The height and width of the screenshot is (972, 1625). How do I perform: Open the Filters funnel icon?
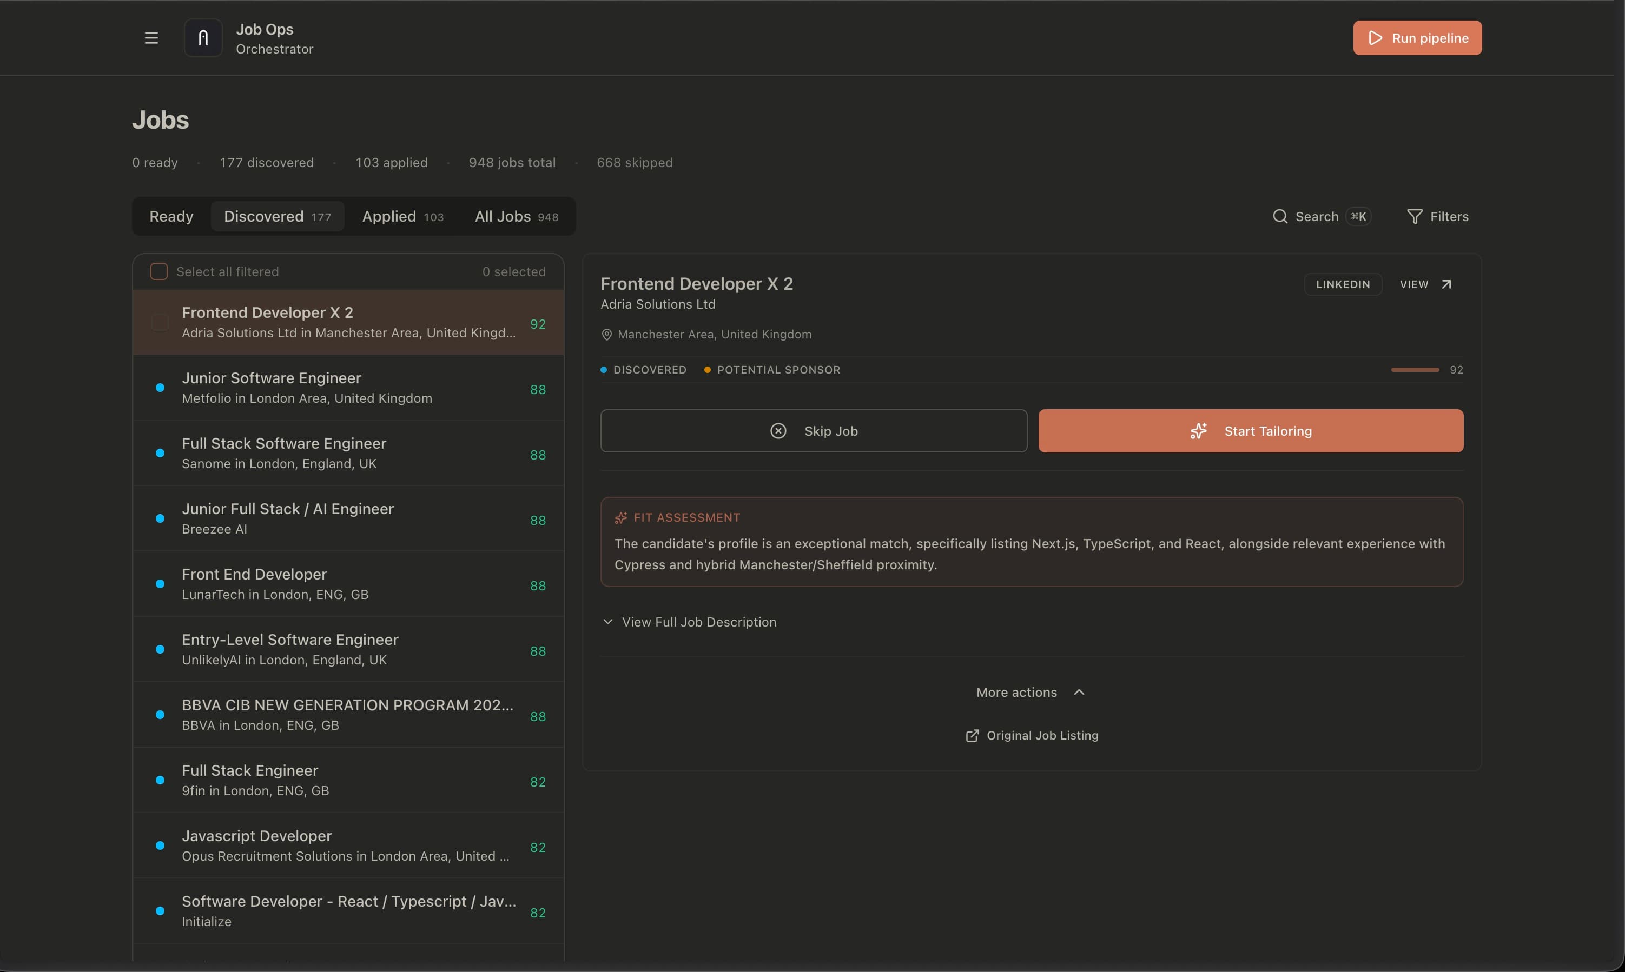point(1414,216)
